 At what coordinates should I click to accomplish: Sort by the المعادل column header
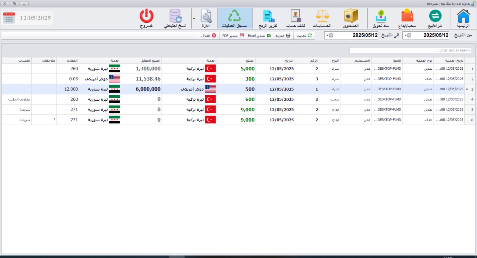click(x=68, y=60)
